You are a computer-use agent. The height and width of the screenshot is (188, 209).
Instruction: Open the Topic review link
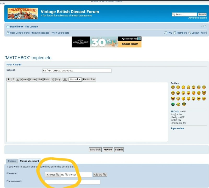(x=177, y=128)
